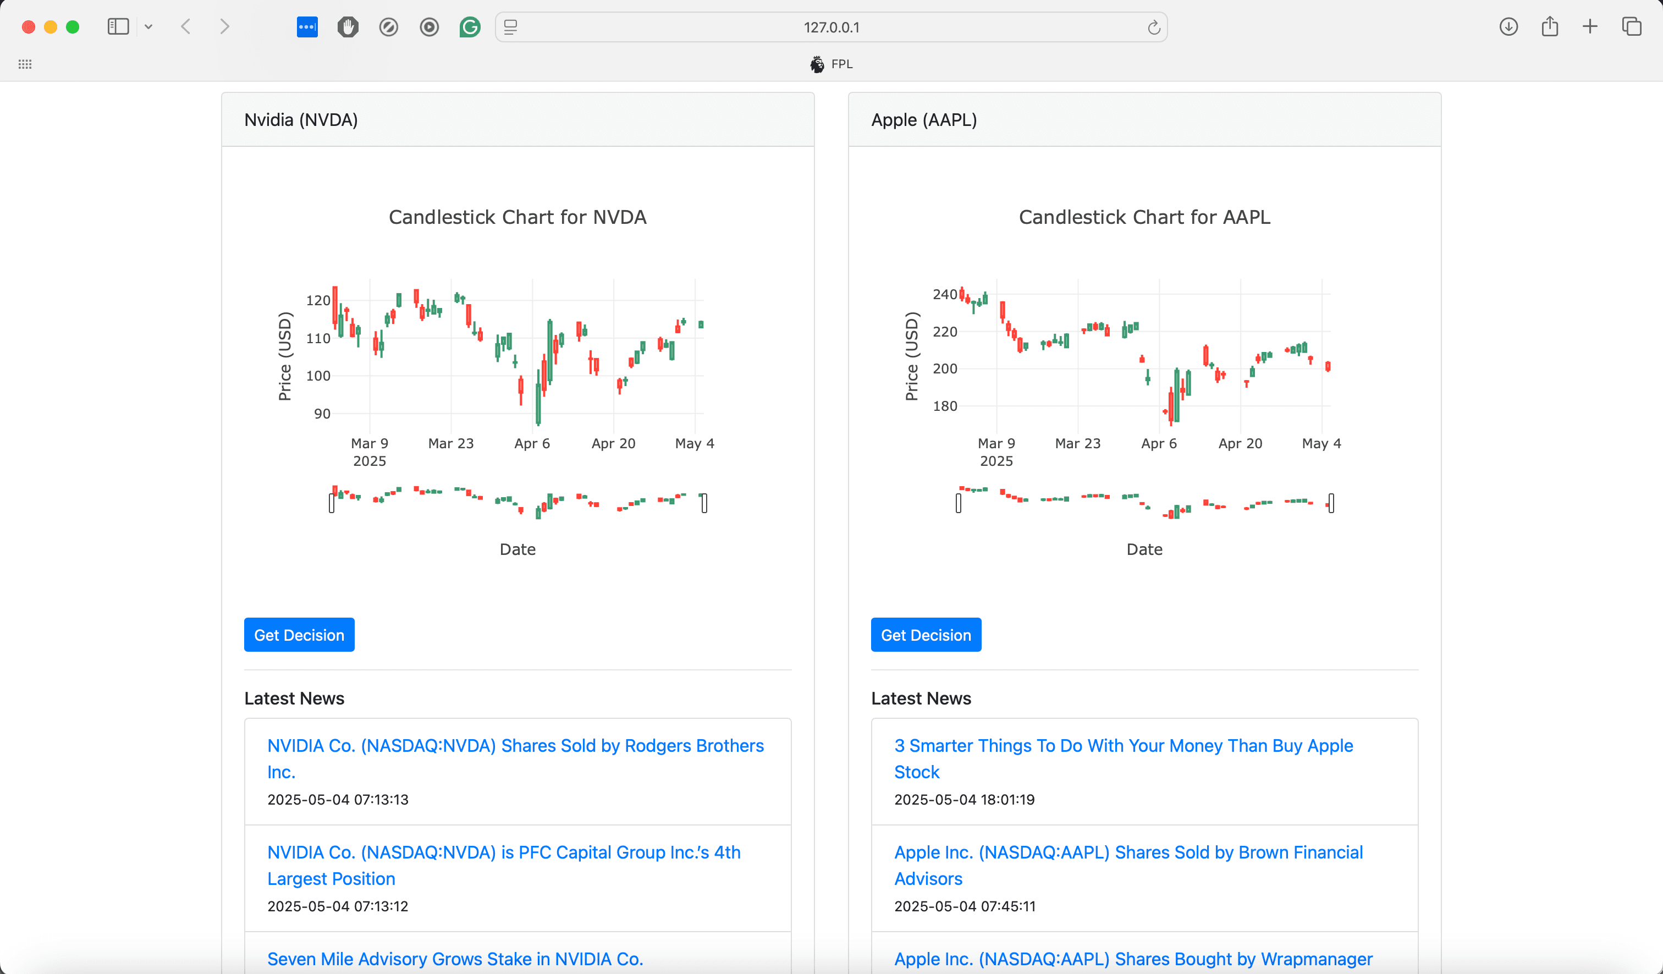Get Decision for Apple

coord(926,635)
